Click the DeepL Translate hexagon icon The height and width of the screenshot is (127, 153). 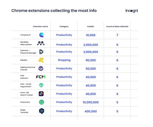coord(42,111)
